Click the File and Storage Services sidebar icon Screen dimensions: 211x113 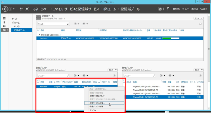4,30
